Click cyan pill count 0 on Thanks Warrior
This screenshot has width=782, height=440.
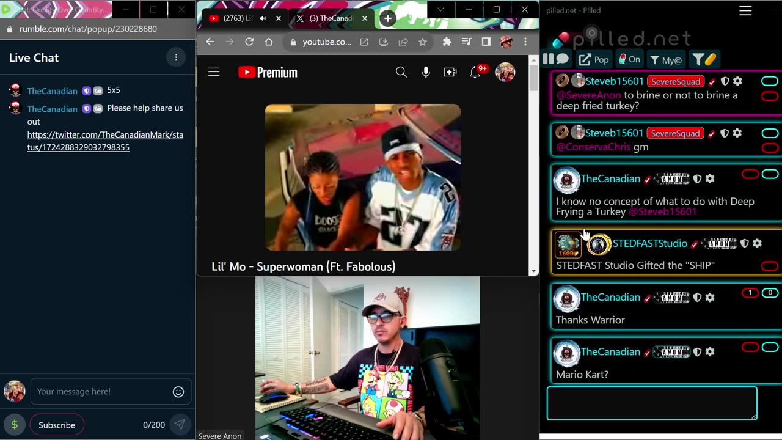click(770, 293)
